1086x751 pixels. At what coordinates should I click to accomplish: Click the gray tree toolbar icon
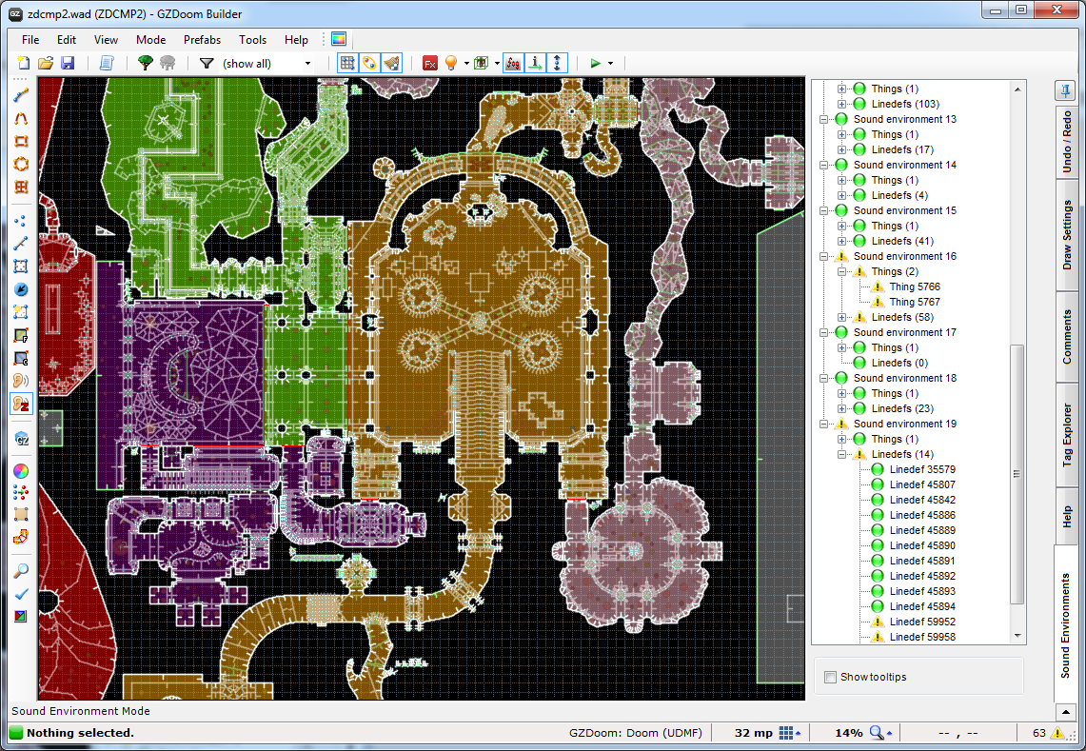[168, 63]
